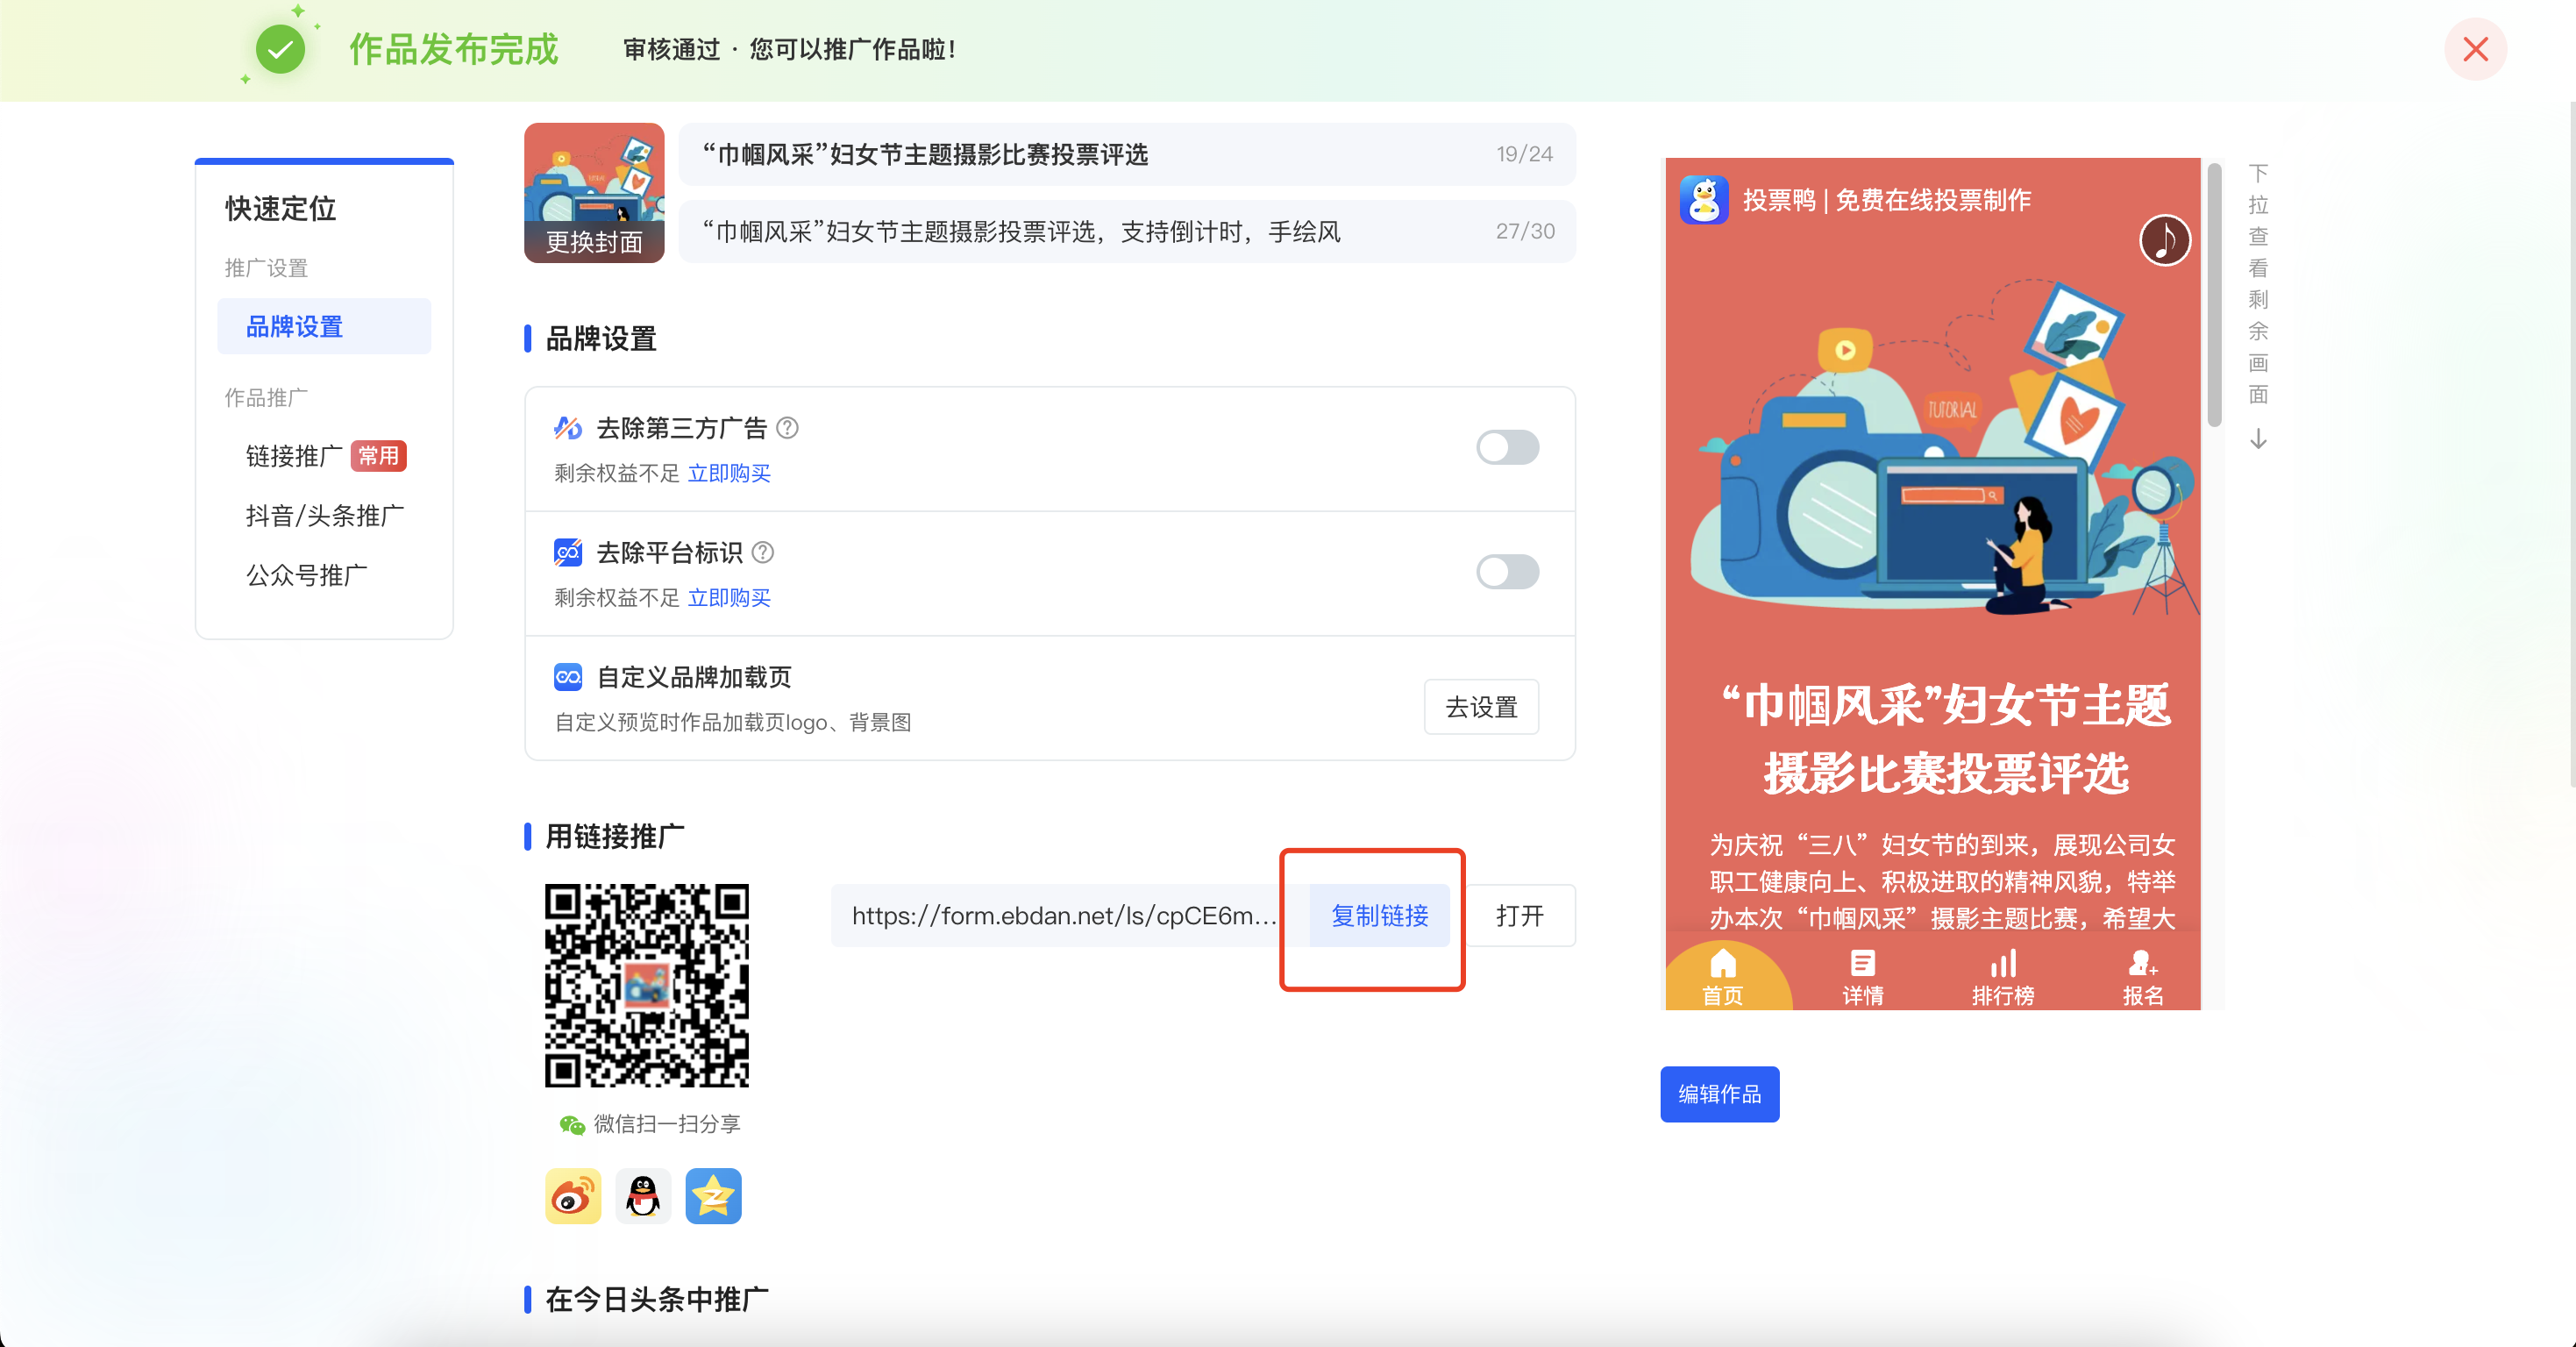Edit the description field ending with 手绘风

coord(1127,232)
